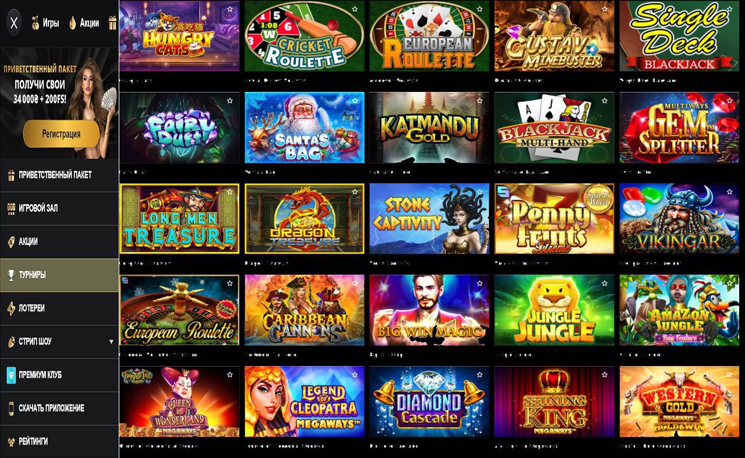
Task: Click the trophy icon beside Турниры
Action: (11, 275)
